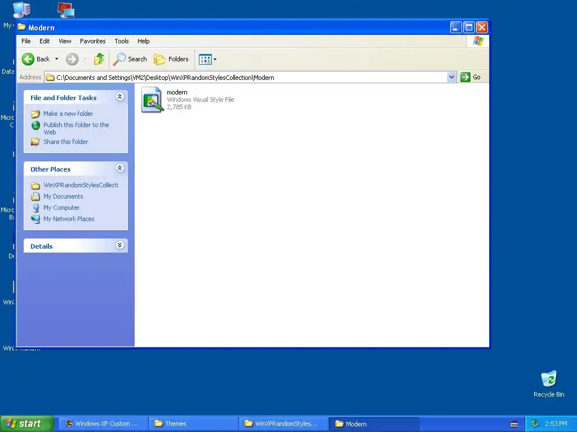
Task: Open the View menu
Action: pos(65,41)
